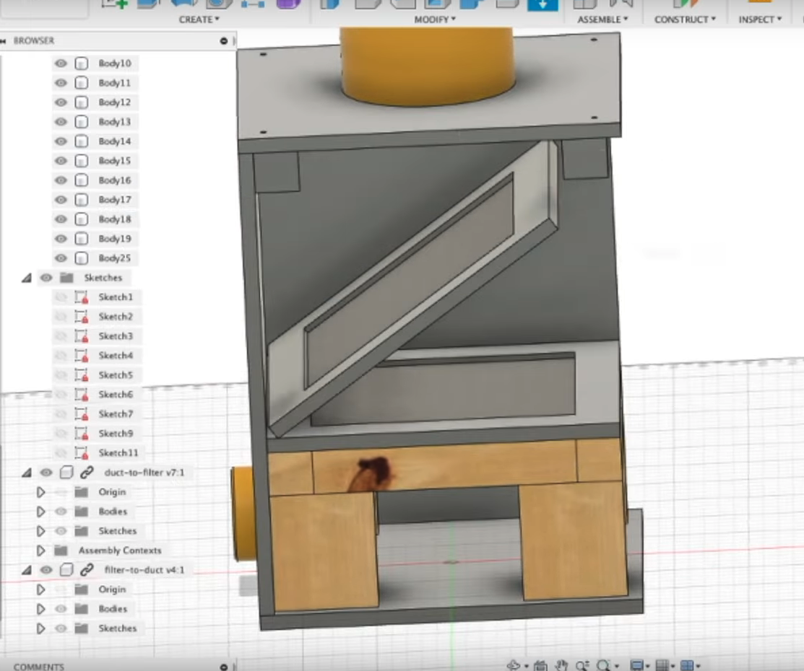Open the Display Settings icon
Image resolution: width=804 pixels, height=671 pixels.
[x=636, y=665]
